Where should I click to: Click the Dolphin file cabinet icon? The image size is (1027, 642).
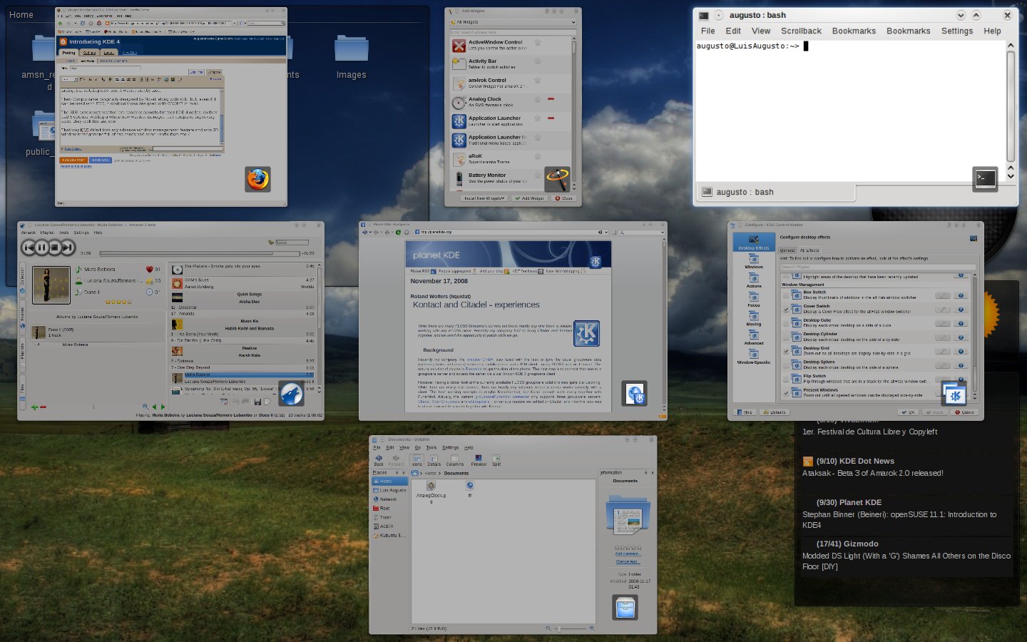pyautogui.click(x=625, y=608)
